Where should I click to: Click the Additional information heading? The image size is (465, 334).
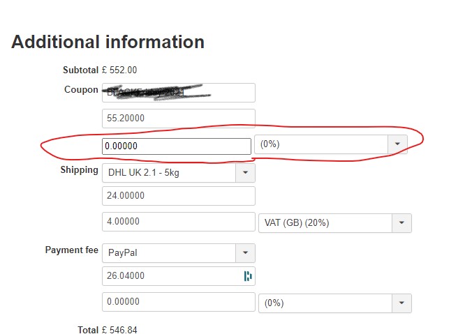(108, 42)
